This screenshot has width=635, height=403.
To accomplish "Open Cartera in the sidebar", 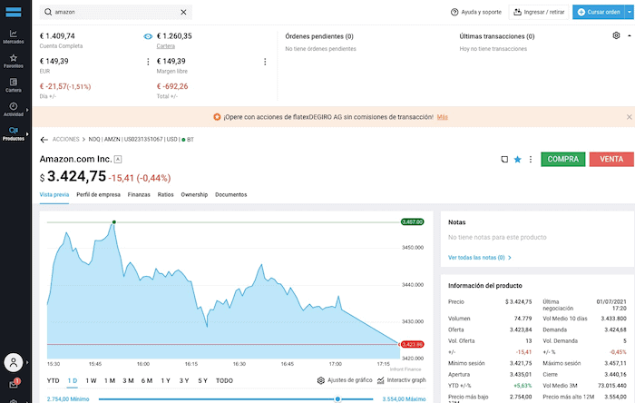I will point(14,85).
